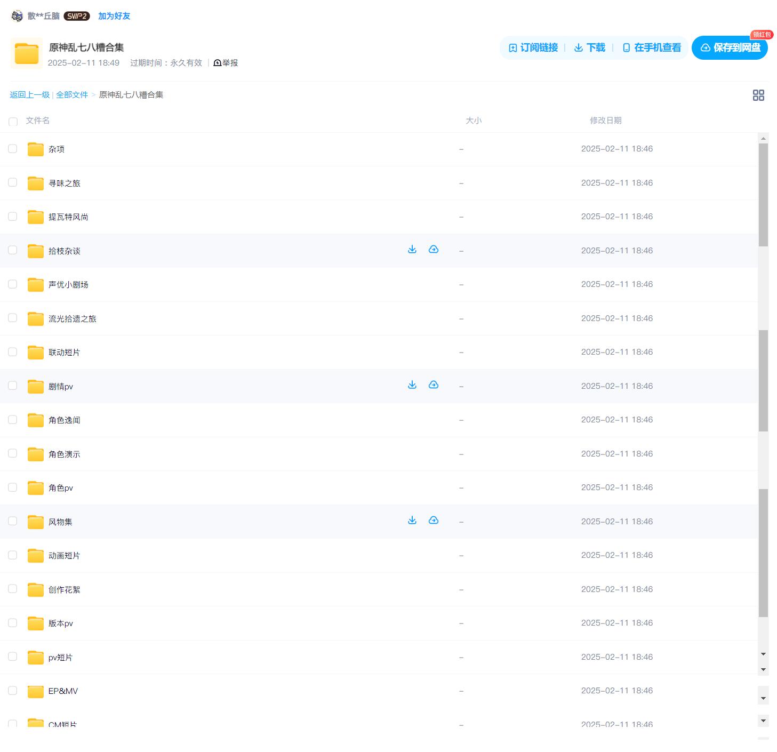Viewport: 777px width, 752px height.
Task: Switch to grid view layout icon
Action: click(758, 95)
